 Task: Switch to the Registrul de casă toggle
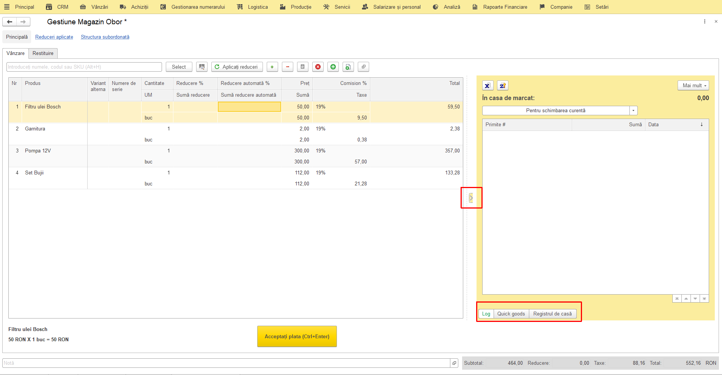click(x=552, y=314)
